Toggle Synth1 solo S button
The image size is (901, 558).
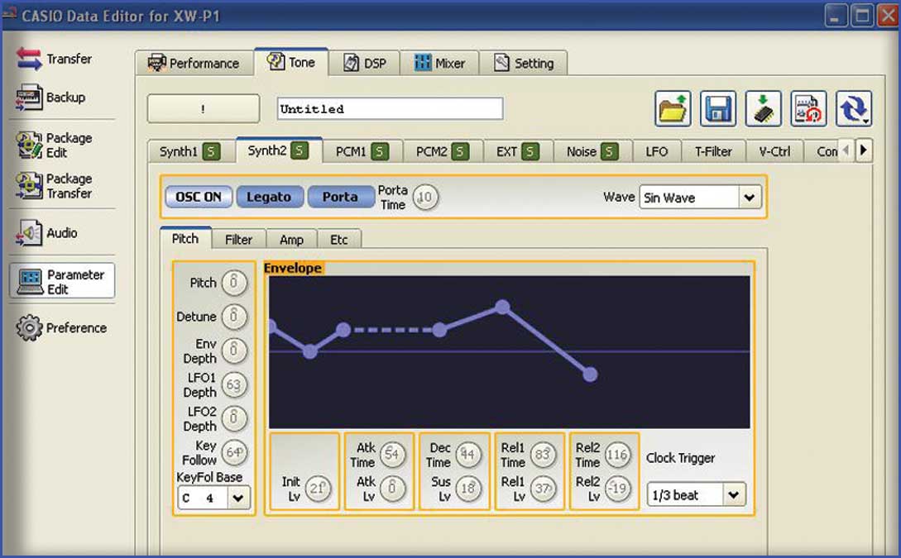[211, 151]
